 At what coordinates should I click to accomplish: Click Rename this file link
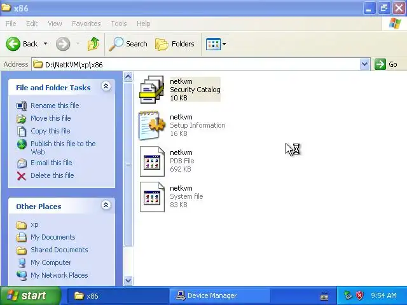tap(55, 105)
